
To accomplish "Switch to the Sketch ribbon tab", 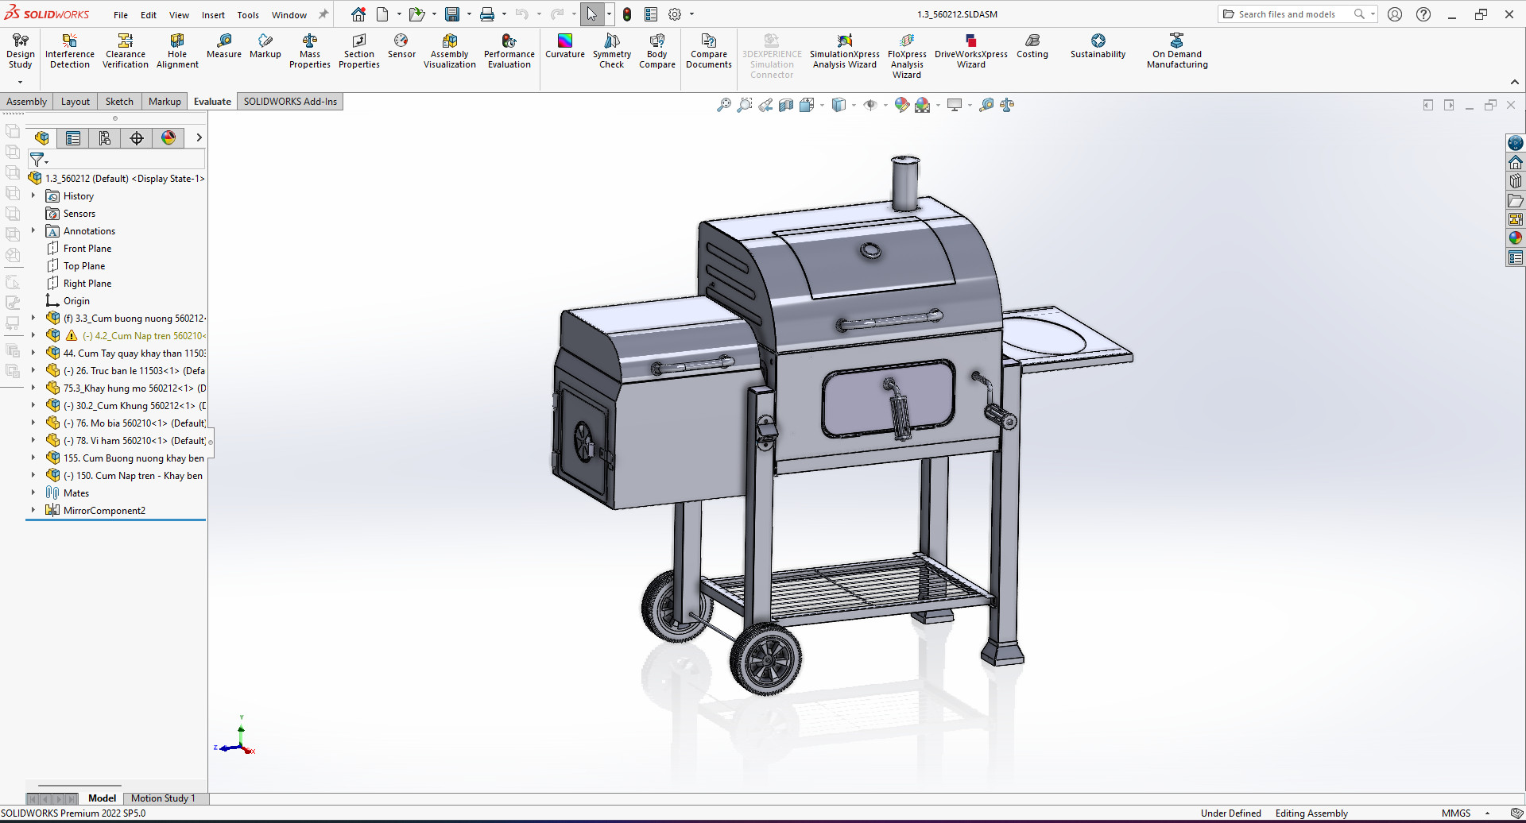I will (119, 102).
